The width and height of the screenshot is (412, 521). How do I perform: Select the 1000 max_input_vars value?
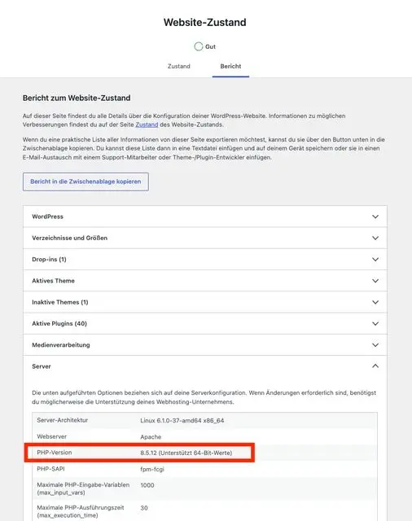147,485
